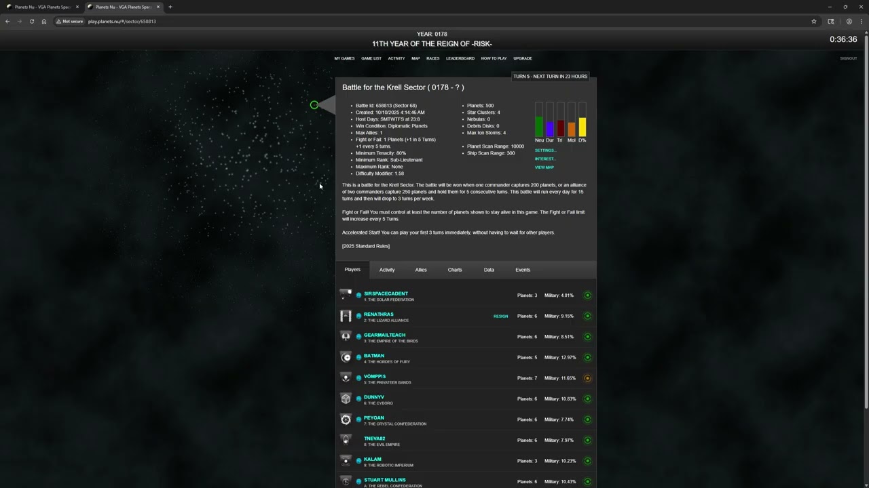Click Rebel Confederation icon beside STUART MULLINS
The width and height of the screenshot is (869, 488).
tap(346, 481)
